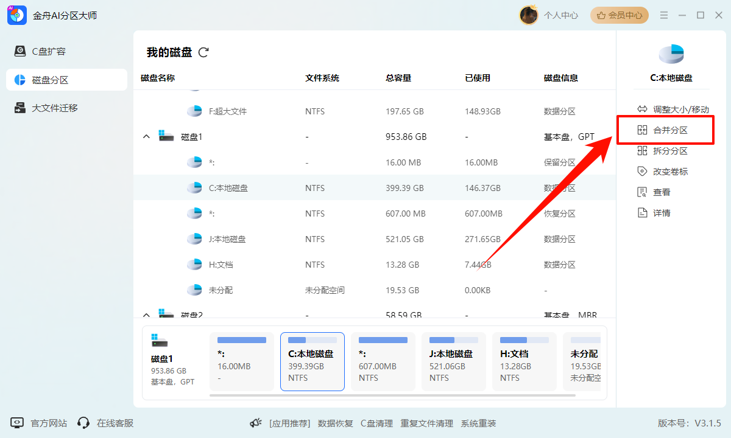Click the 会员中心 membership button

click(x=619, y=15)
